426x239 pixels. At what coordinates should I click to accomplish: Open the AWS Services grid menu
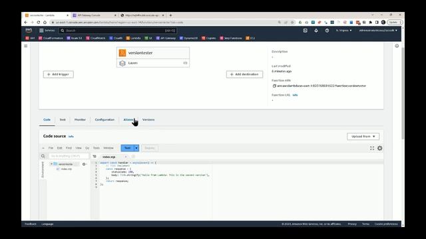[41, 31]
